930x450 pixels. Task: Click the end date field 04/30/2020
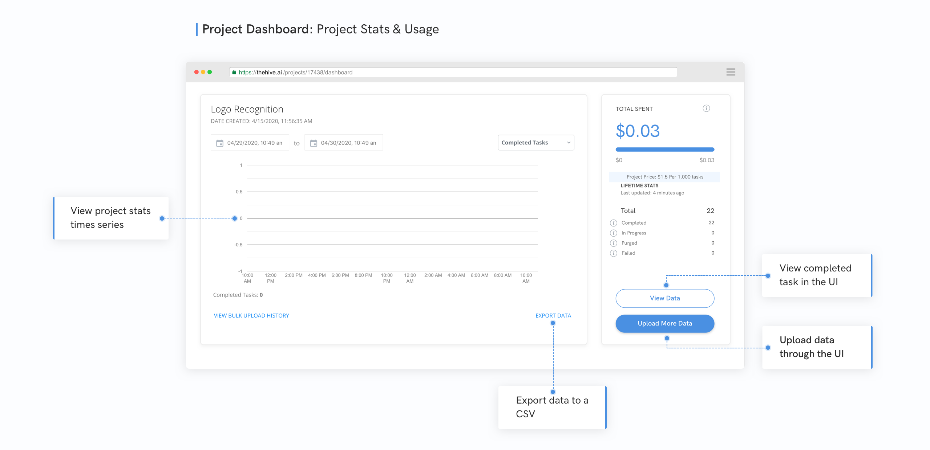pyautogui.click(x=344, y=143)
